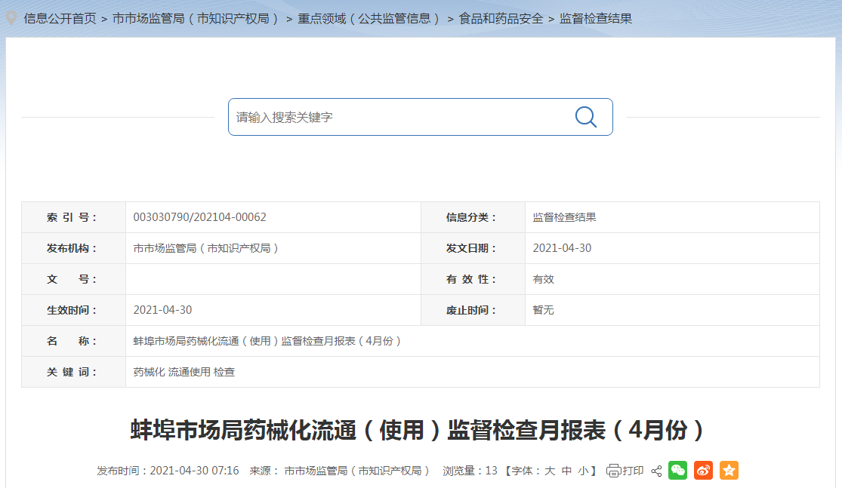Click the 信息分类 label cell
This screenshot has width=842, height=488.
(473, 217)
